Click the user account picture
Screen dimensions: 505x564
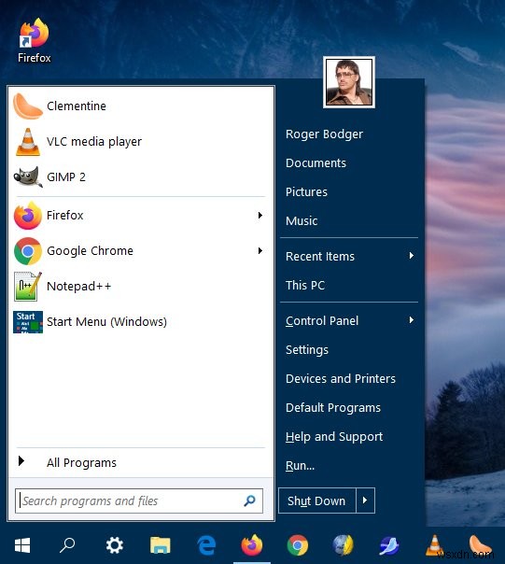(x=349, y=82)
